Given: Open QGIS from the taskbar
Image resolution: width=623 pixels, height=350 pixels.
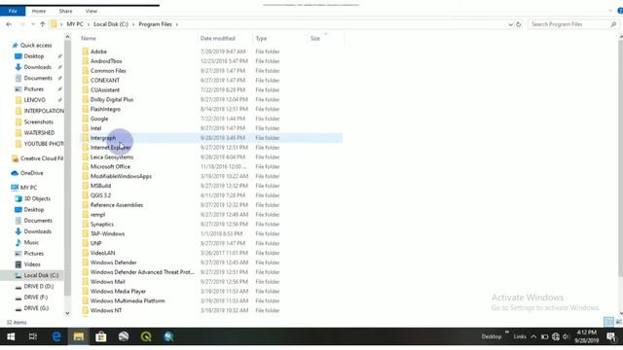Looking at the screenshot, I should 146,337.
